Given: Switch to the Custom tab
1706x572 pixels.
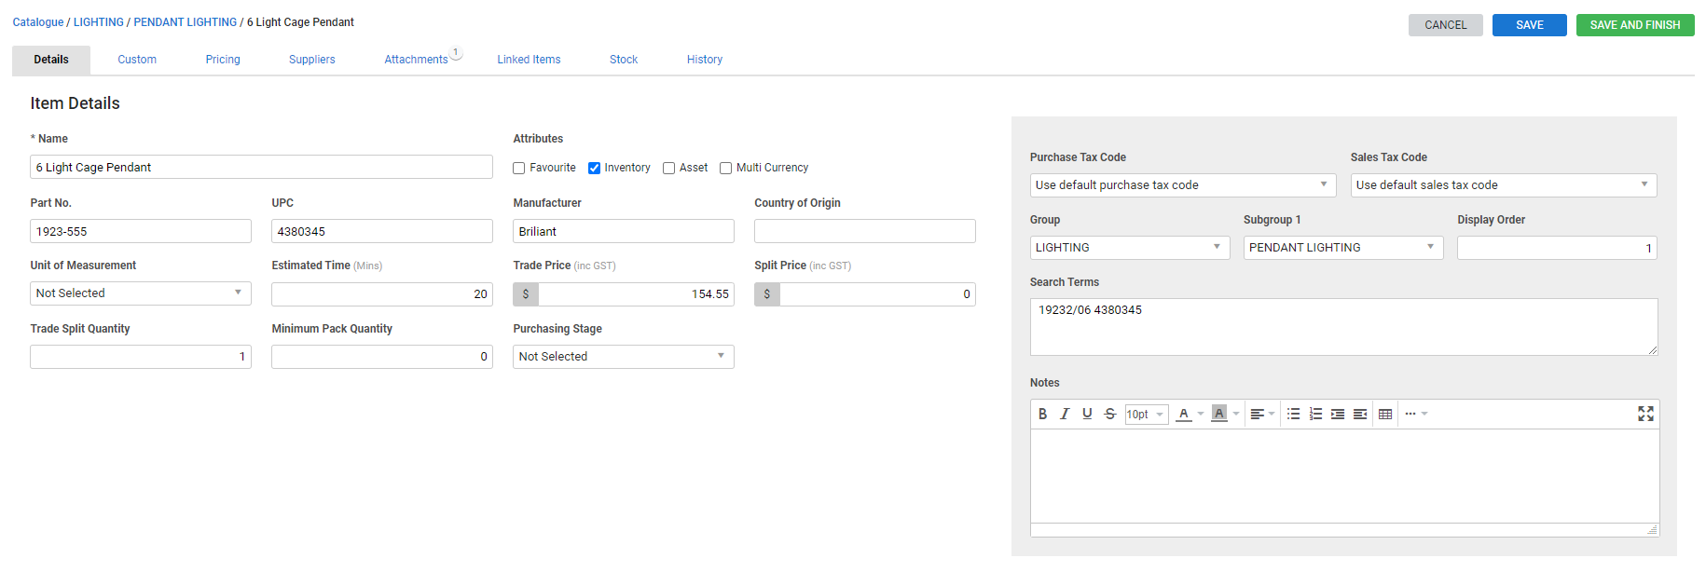Looking at the screenshot, I should coord(137,60).
